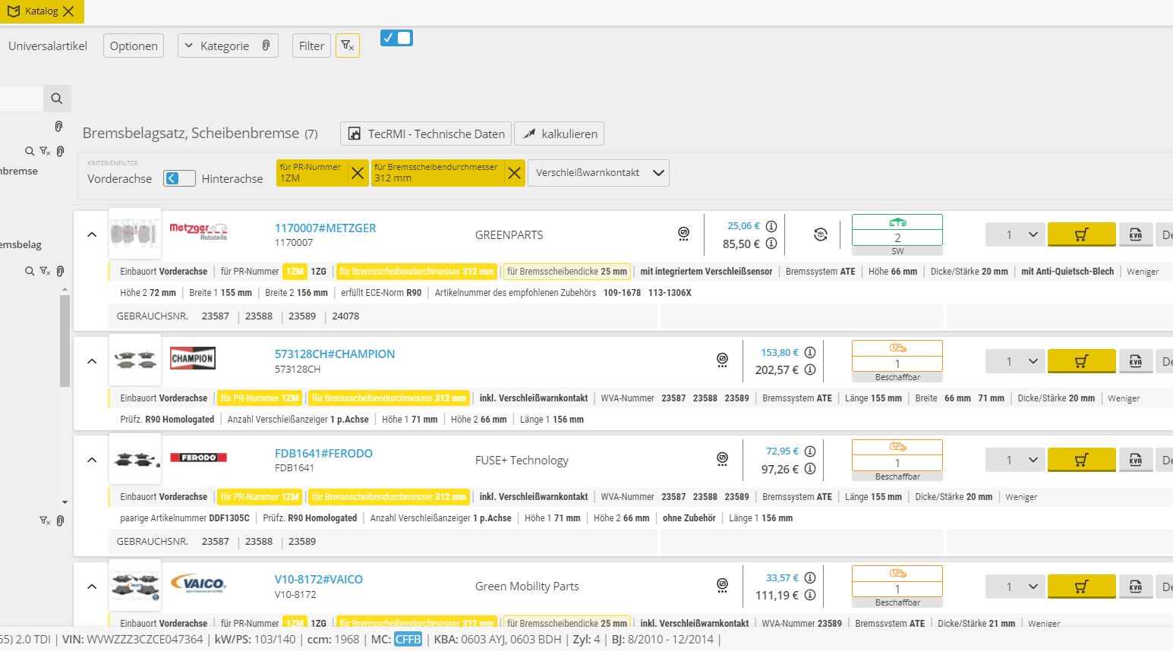Click the search magnifier icon
This screenshot has height=651, width=1173.
pos(57,99)
